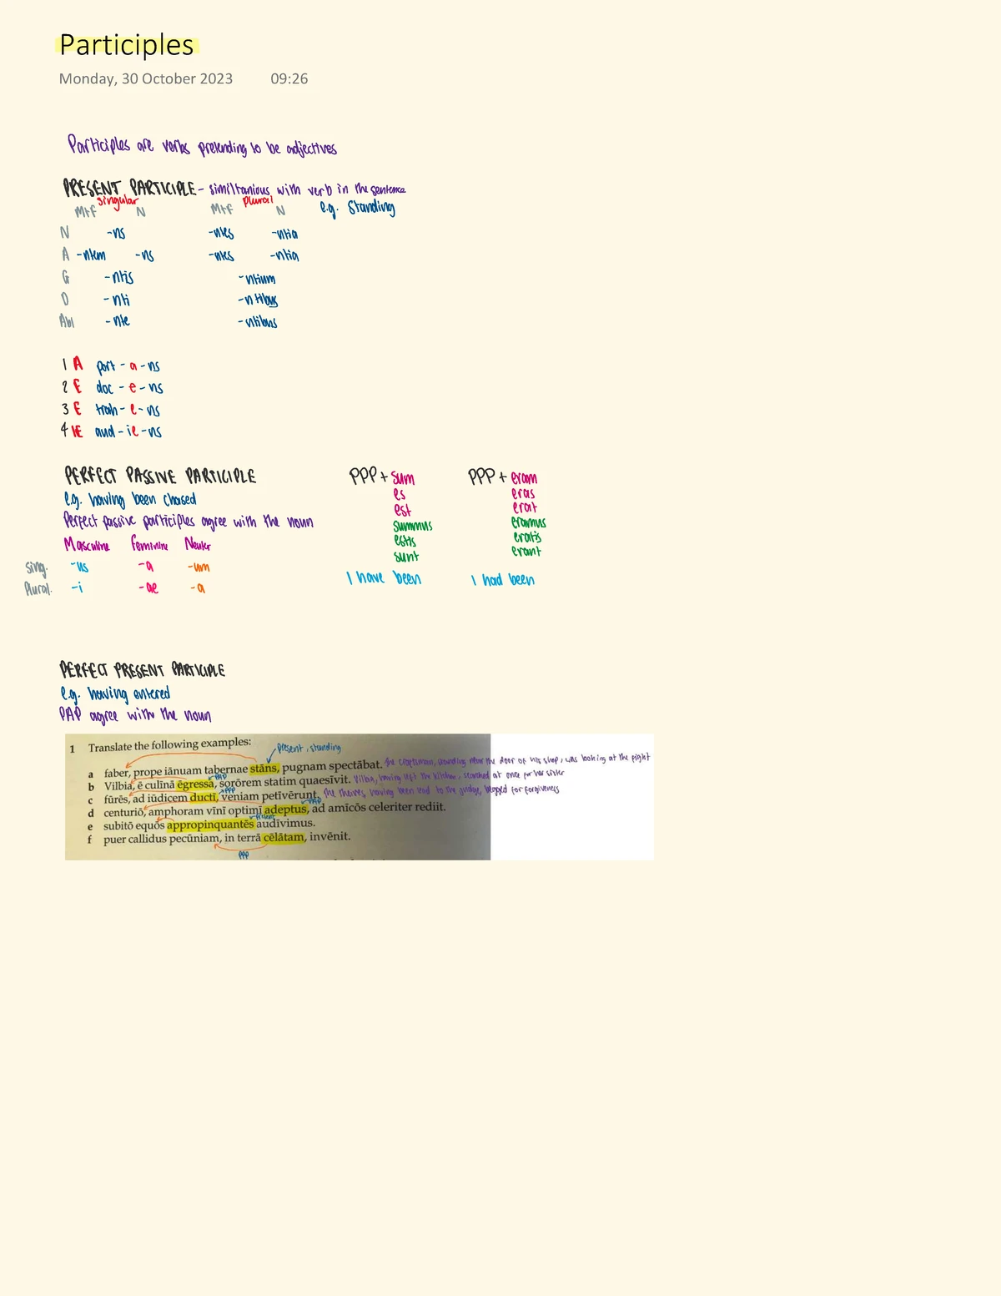Screen dimensions: 1001x1296
Task: Click the highlighted word "ductī" in sentence c
Action: (x=204, y=797)
